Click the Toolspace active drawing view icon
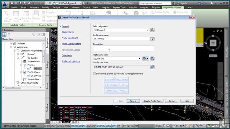Viewport: 230px width, 129px height. 4,34
